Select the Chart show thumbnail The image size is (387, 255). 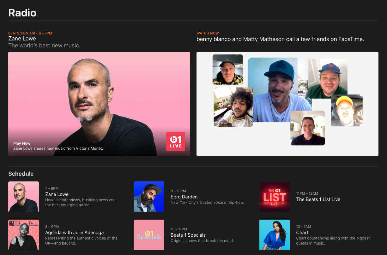pyautogui.click(x=274, y=235)
